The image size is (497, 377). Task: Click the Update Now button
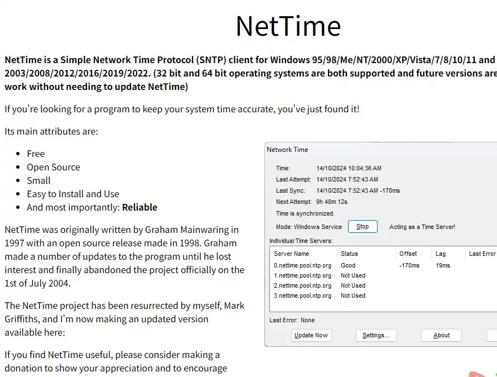[x=311, y=336]
